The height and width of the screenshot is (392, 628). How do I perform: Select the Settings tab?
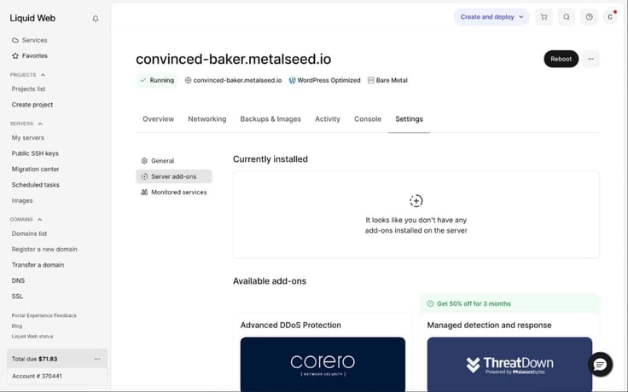coord(409,118)
